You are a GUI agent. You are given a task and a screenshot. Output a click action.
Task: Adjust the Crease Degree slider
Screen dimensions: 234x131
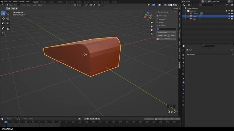click(x=166, y=32)
